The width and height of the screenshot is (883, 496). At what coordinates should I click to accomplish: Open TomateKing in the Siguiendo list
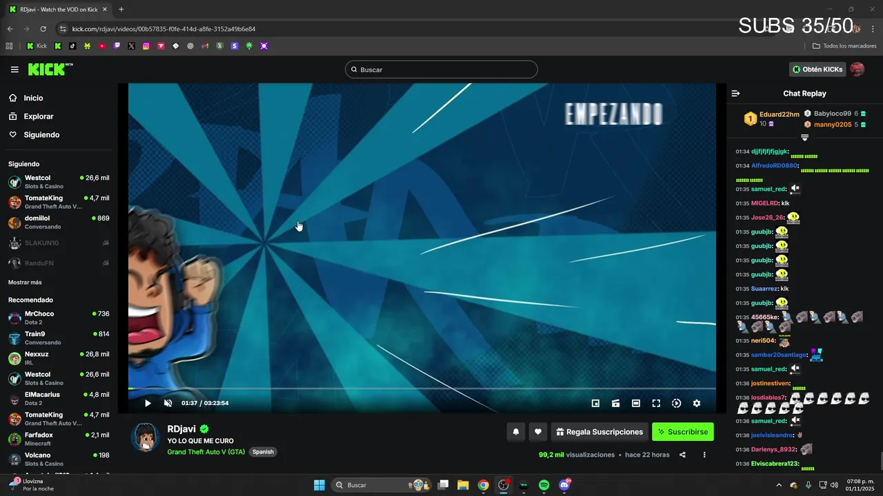pos(59,202)
